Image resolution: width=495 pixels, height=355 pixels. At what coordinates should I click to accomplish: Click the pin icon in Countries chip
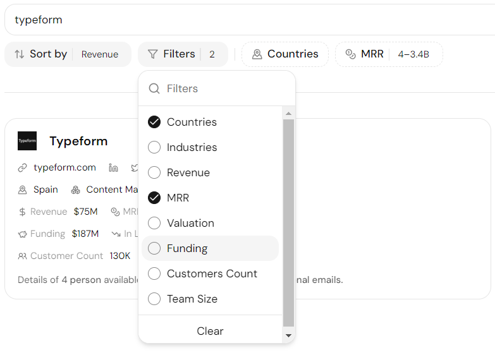pos(257,54)
